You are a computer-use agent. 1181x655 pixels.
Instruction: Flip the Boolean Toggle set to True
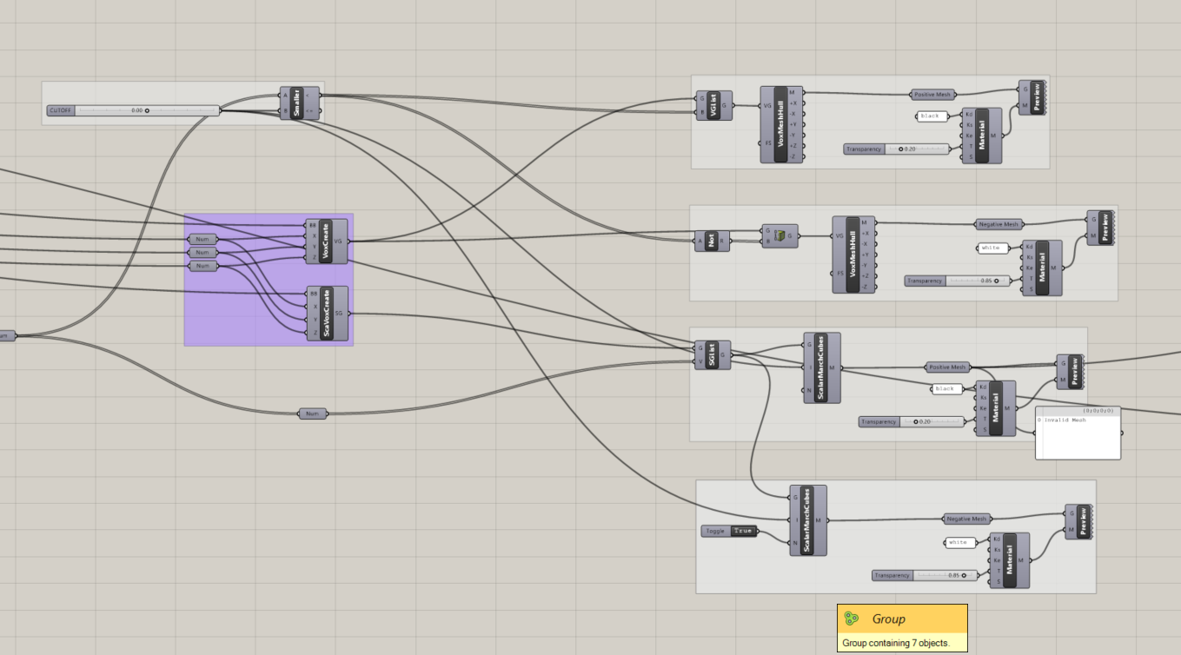(742, 531)
